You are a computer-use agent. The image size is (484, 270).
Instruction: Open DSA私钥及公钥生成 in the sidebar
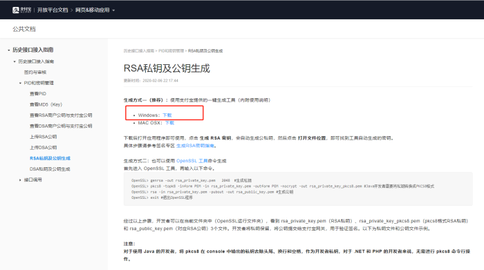50,169
